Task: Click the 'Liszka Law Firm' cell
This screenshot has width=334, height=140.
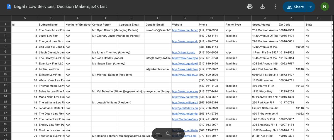Action: (51, 36)
